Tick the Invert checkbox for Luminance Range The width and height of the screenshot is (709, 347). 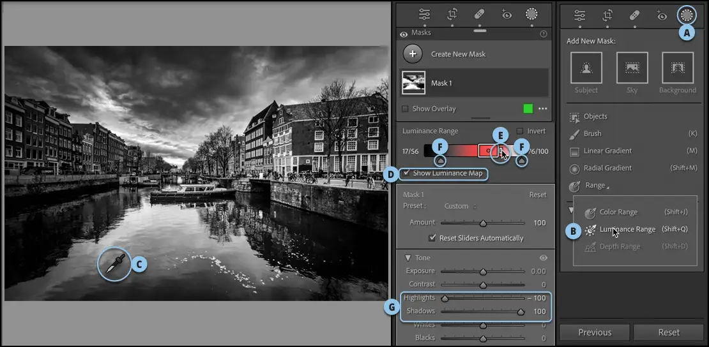pos(519,131)
